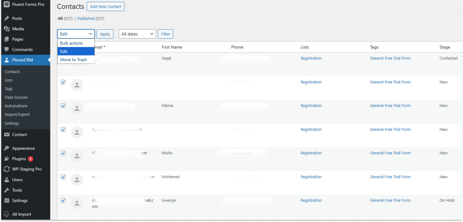Click the WP Staging Pro icon
Screen dimensions: 463x222
(7, 169)
